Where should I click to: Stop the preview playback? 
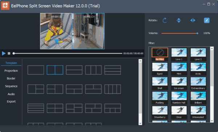click(x=9, y=53)
